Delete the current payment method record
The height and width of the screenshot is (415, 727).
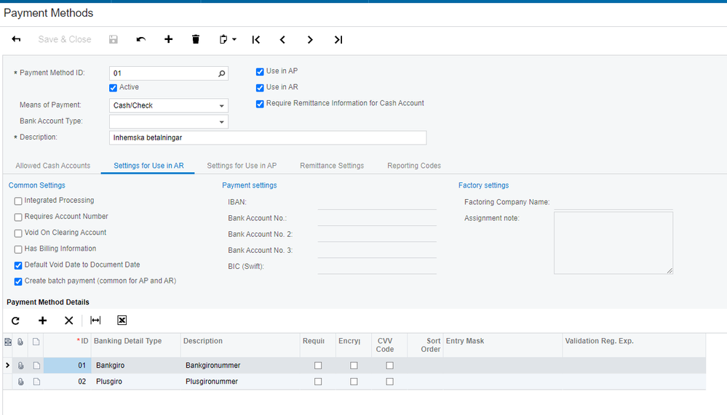[x=196, y=39]
